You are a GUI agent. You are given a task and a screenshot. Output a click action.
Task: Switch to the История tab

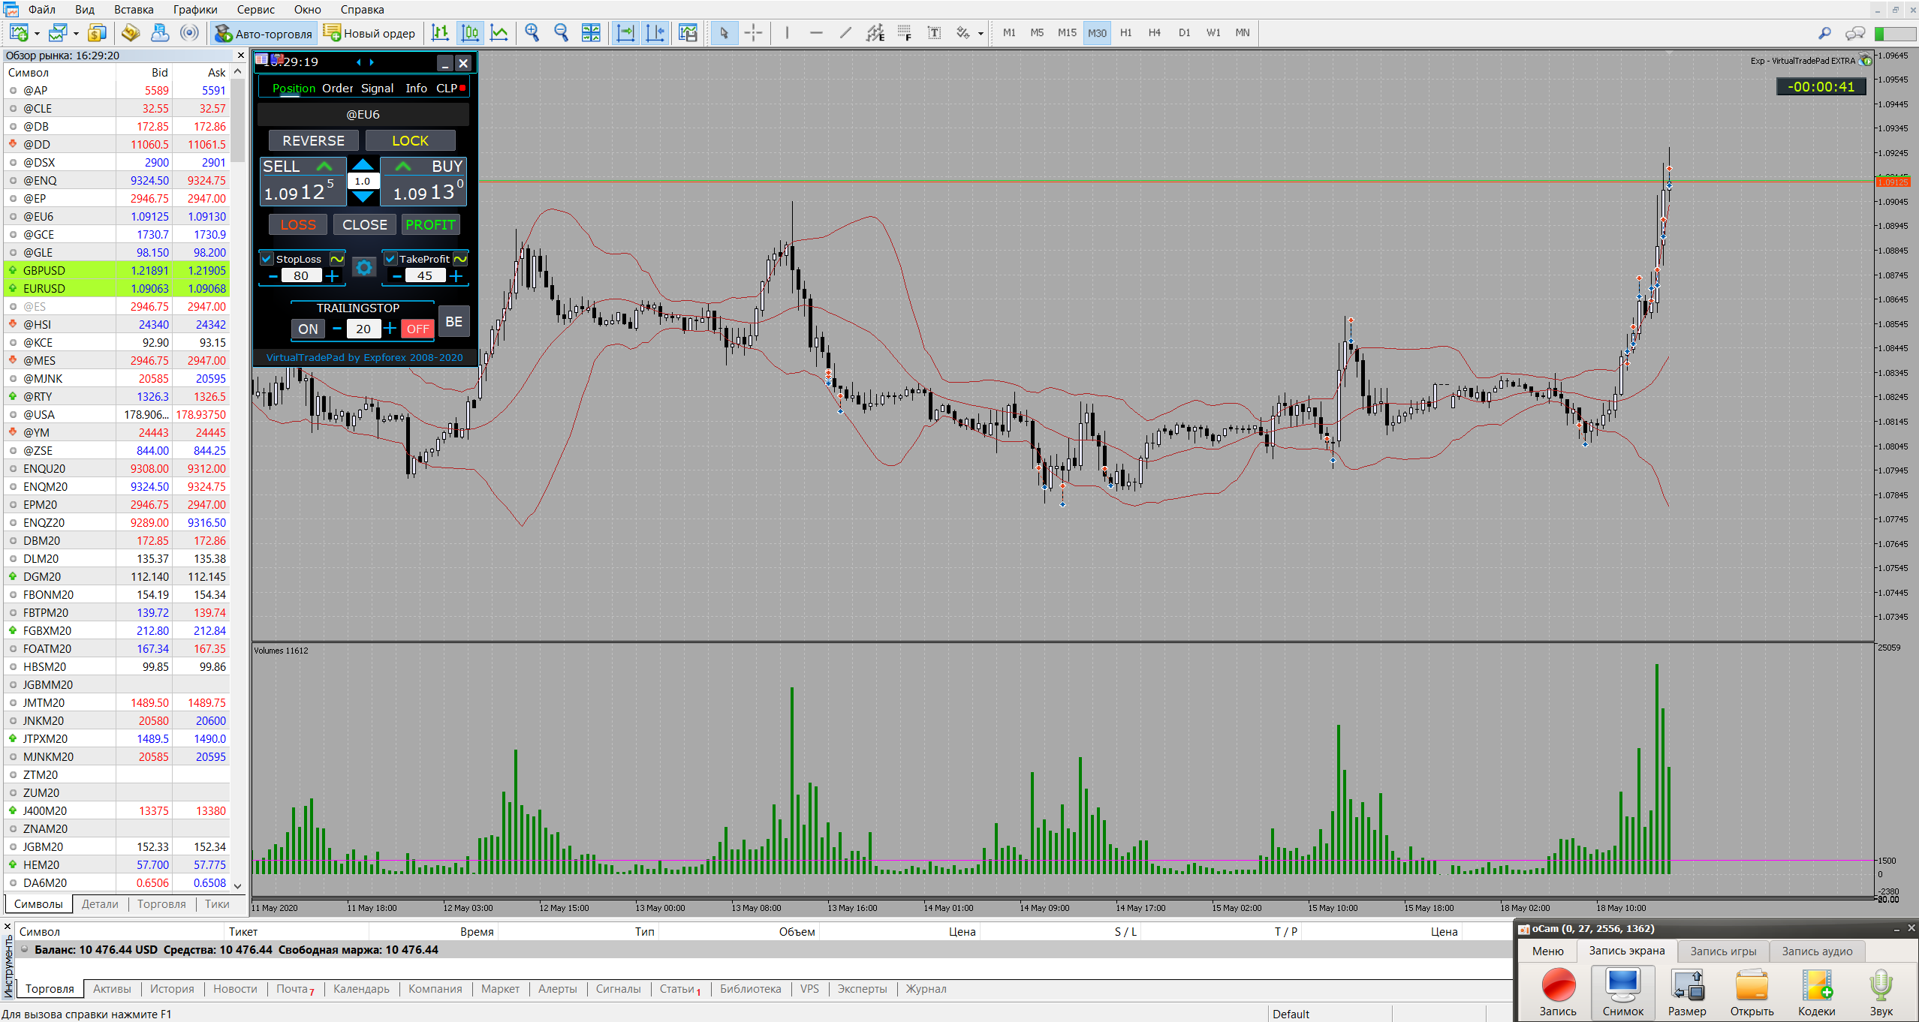point(171,989)
